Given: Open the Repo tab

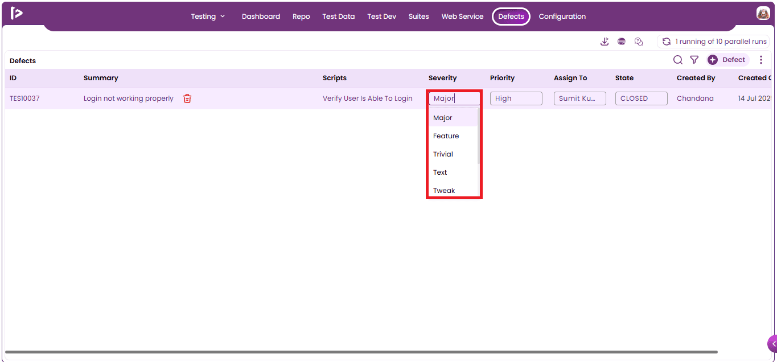Looking at the screenshot, I should point(301,17).
